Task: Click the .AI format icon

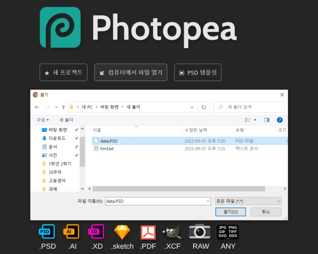Action: tap(71, 231)
